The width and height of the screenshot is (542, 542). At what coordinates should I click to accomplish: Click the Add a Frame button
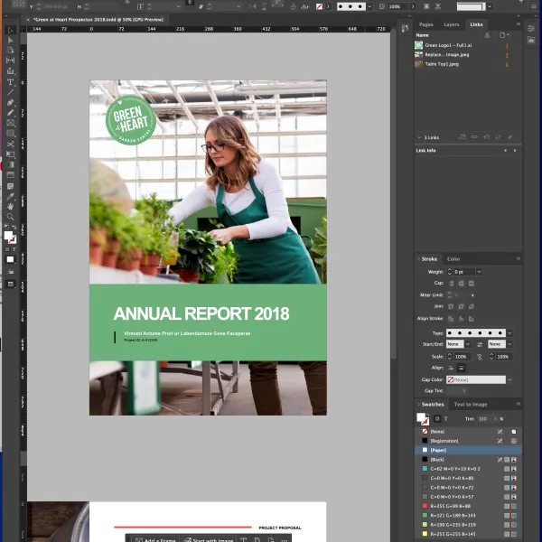[x=157, y=539]
